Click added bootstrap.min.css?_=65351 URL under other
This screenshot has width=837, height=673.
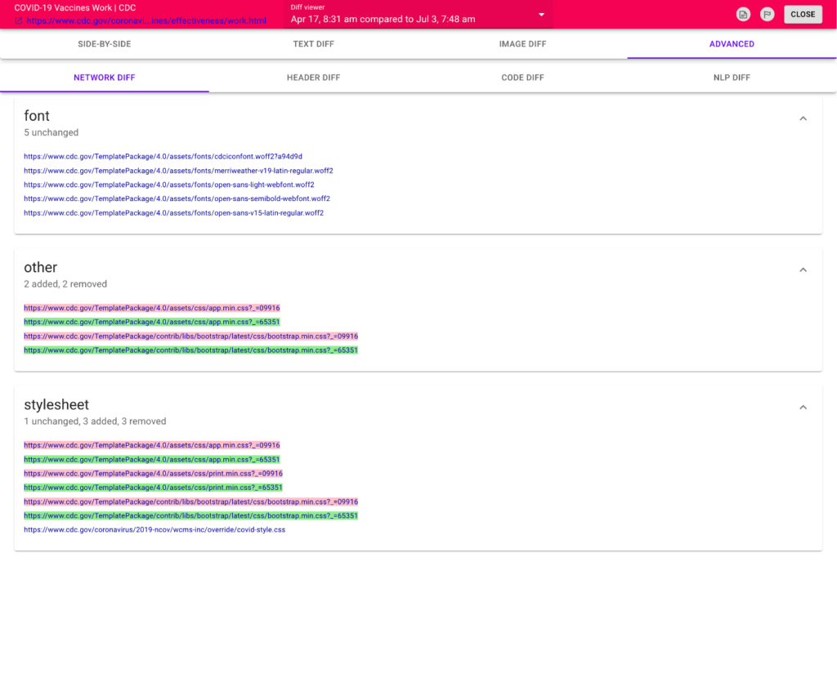190,350
